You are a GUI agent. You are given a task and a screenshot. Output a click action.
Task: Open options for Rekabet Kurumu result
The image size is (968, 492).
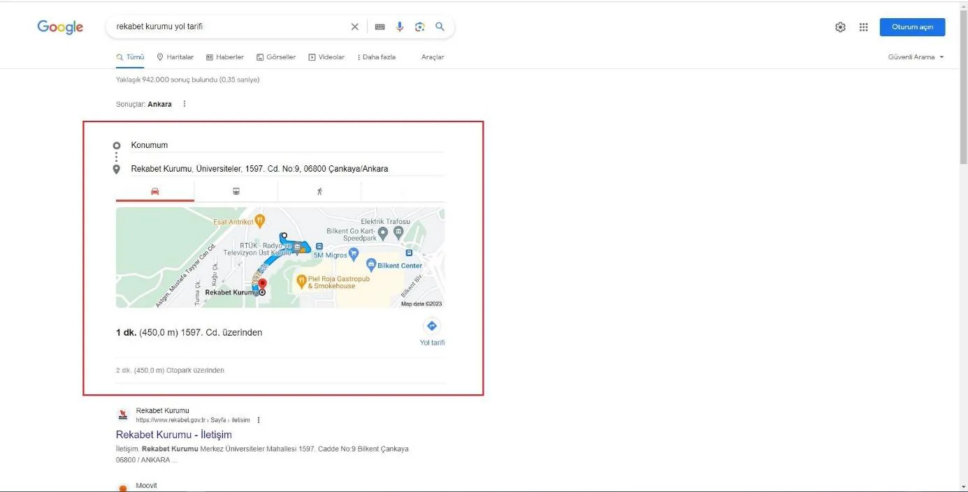pyautogui.click(x=259, y=420)
